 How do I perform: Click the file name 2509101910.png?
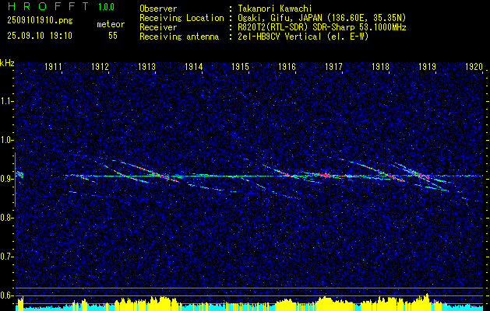(x=40, y=20)
